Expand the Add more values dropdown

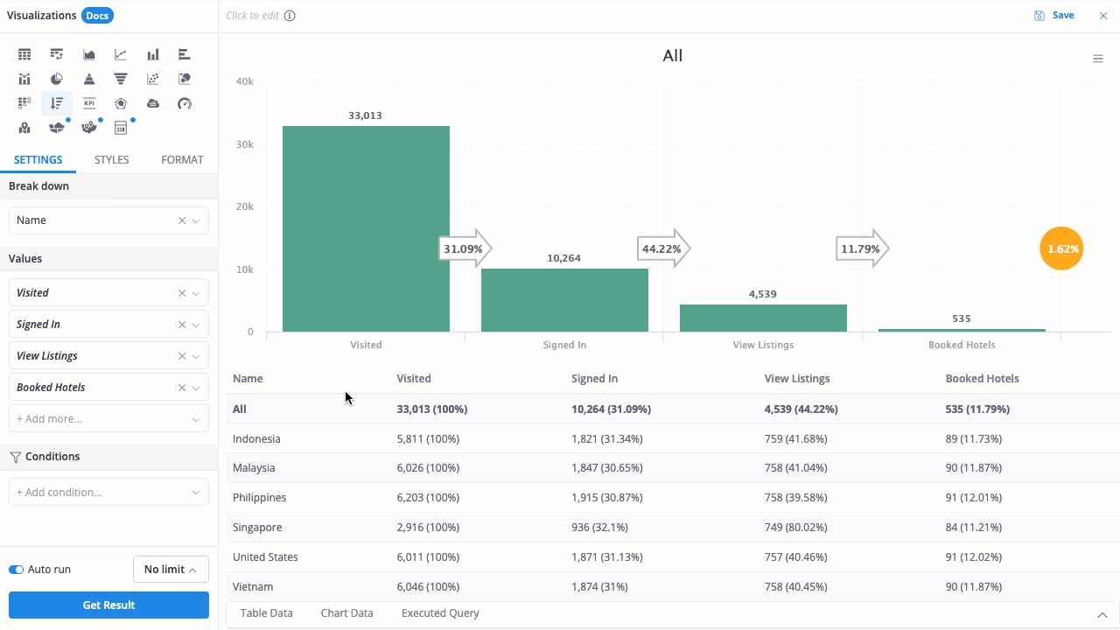(x=108, y=419)
